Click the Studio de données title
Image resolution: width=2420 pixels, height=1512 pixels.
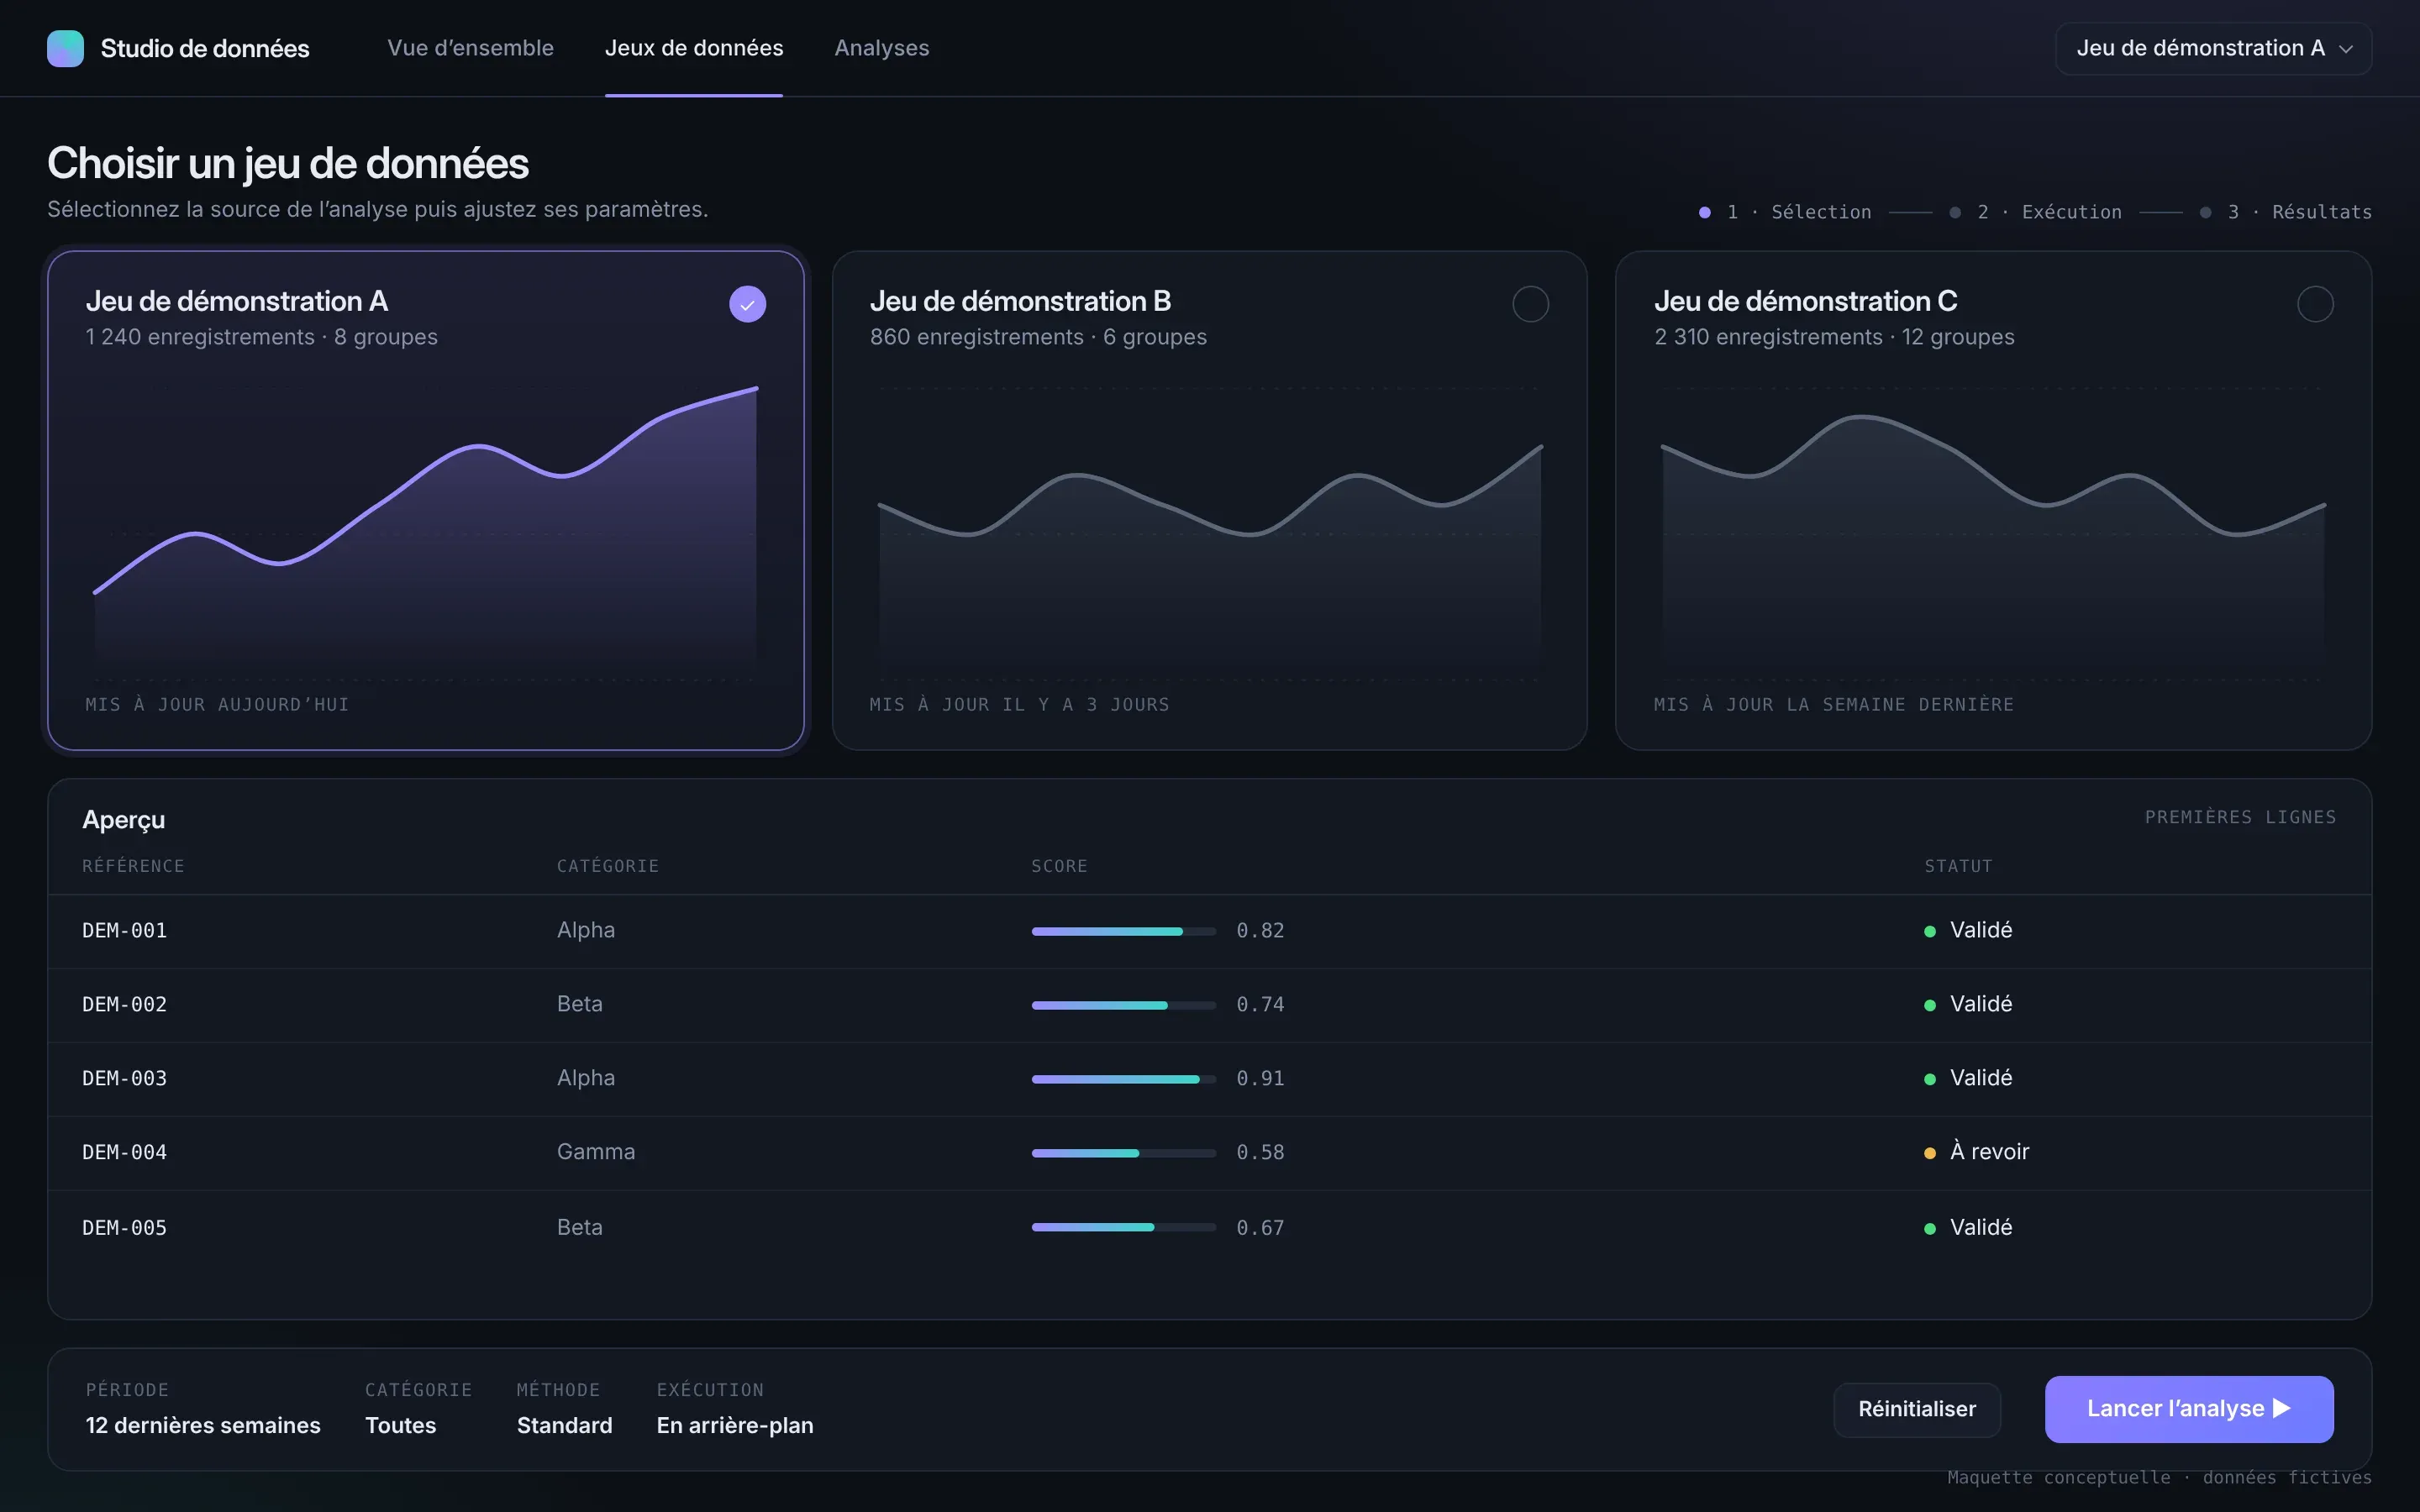click(x=205, y=48)
